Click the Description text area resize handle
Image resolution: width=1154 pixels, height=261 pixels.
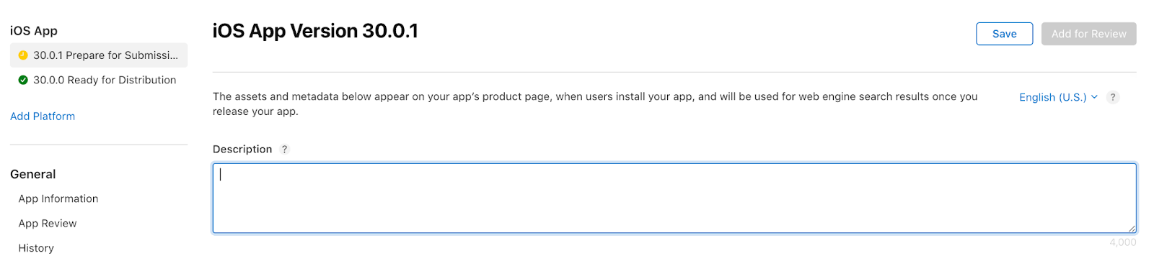[x=1132, y=229]
